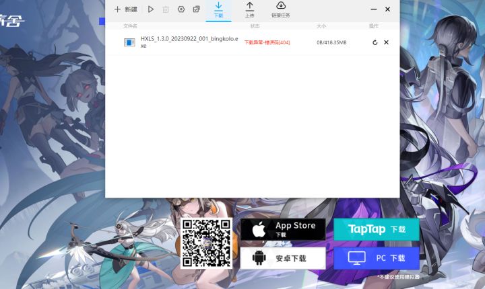485x289 pixels.
Task: Click the PC 下载 button
Action: click(377, 258)
